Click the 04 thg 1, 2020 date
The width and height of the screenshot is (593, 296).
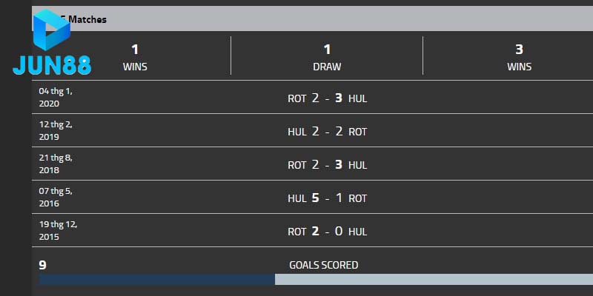coord(56,98)
